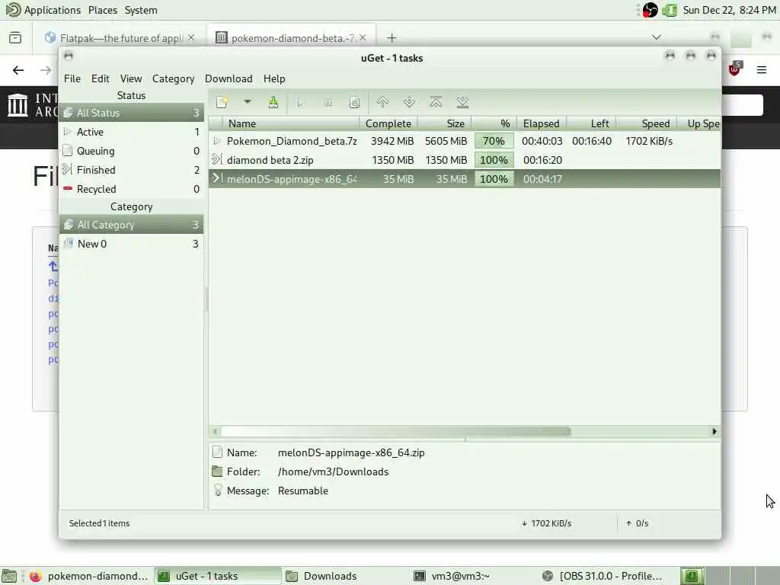Screen dimensions: 780x585
Task: Open the Category menu in uGet
Action: point(173,78)
